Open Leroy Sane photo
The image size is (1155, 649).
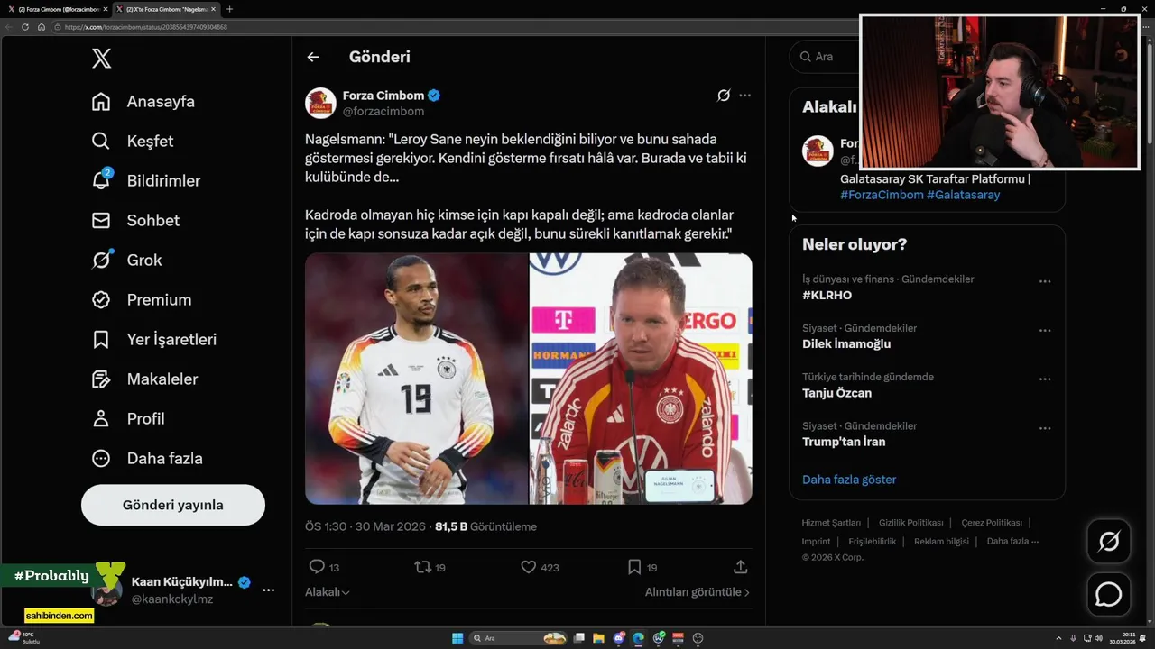pyautogui.click(x=416, y=379)
